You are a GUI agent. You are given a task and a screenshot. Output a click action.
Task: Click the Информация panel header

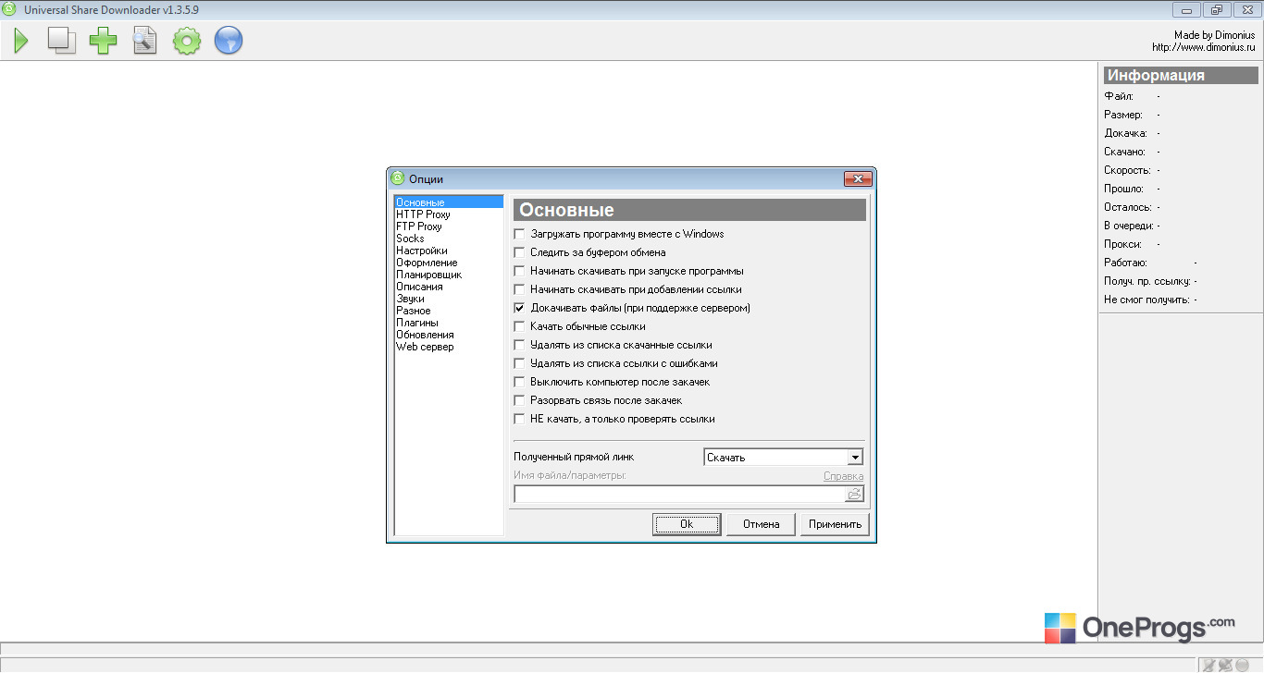pos(1181,76)
